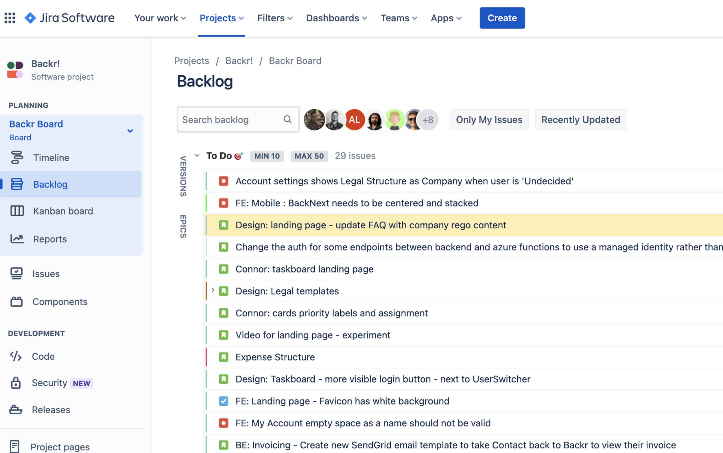Open Reports chart icon in sidebar
723x453 pixels.
[x=17, y=239]
